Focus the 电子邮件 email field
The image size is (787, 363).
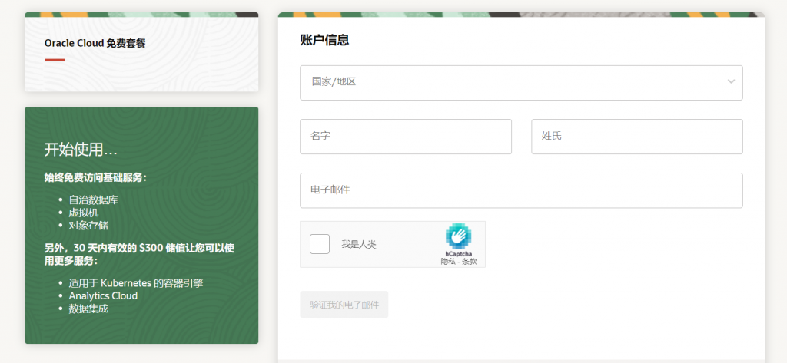coord(521,190)
